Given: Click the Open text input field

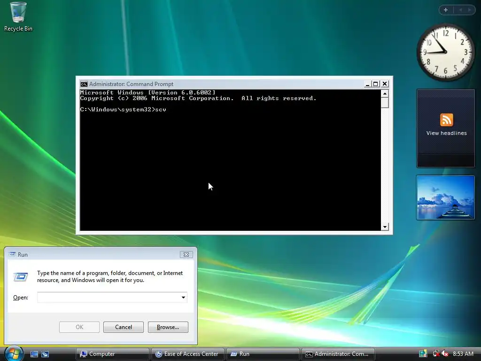Looking at the screenshot, I should (112, 297).
